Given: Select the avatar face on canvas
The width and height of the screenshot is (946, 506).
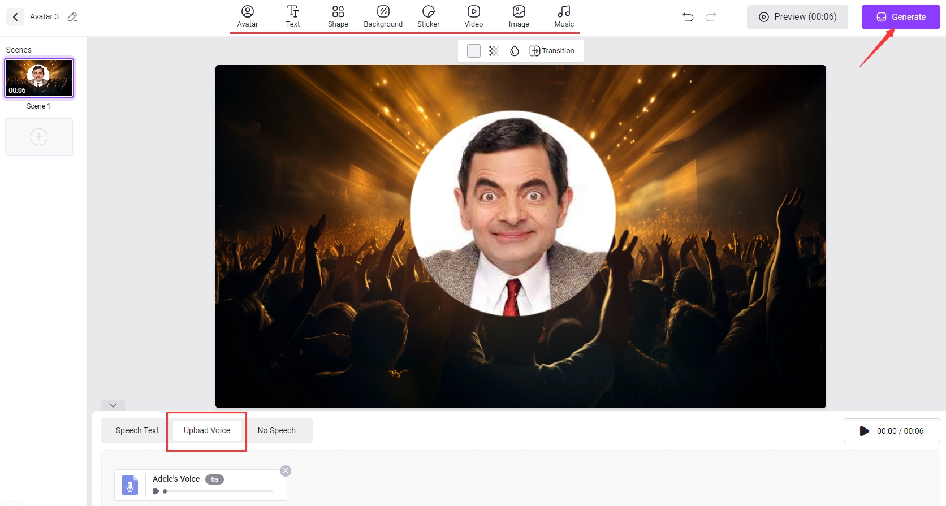Looking at the screenshot, I should [513, 214].
